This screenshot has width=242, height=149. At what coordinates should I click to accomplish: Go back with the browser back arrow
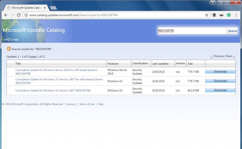pos(6,15)
